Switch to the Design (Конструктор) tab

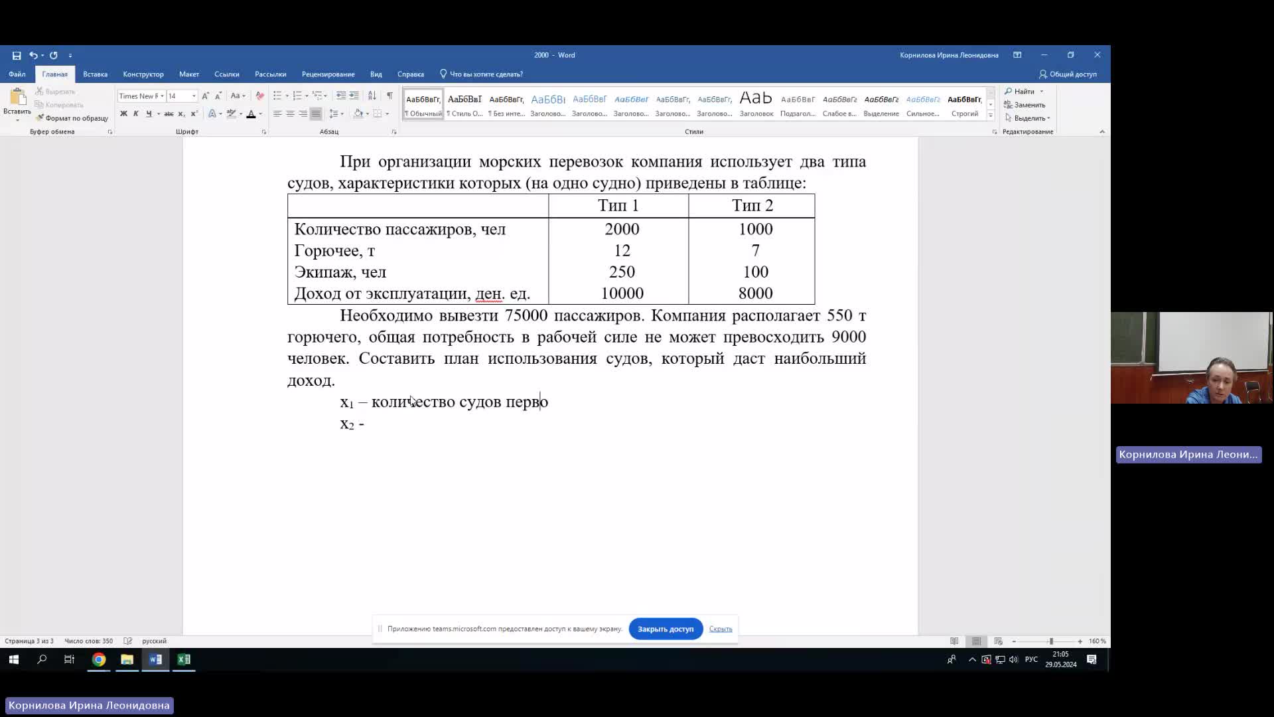[143, 74]
